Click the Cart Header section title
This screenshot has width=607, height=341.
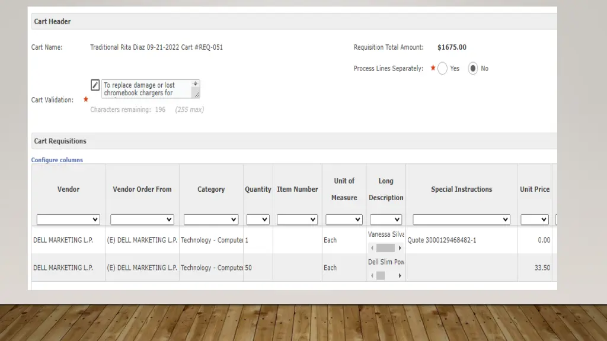pos(52,22)
